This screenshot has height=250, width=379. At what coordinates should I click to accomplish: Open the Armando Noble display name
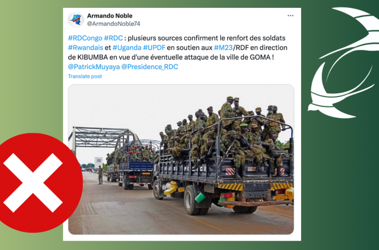(110, 16)
